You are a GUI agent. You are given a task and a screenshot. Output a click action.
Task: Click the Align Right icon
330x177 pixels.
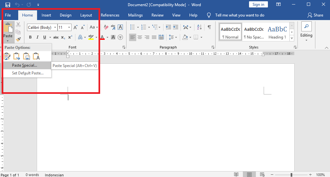tap(147, 37)
